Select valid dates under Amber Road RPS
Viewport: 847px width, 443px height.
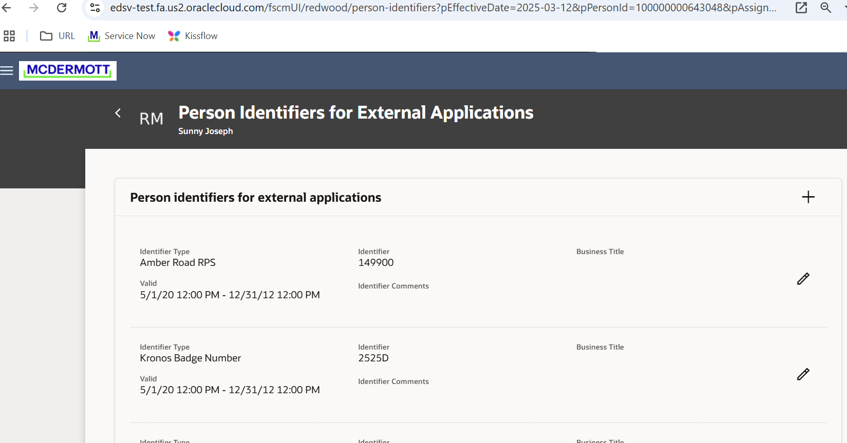pos(230,295)
